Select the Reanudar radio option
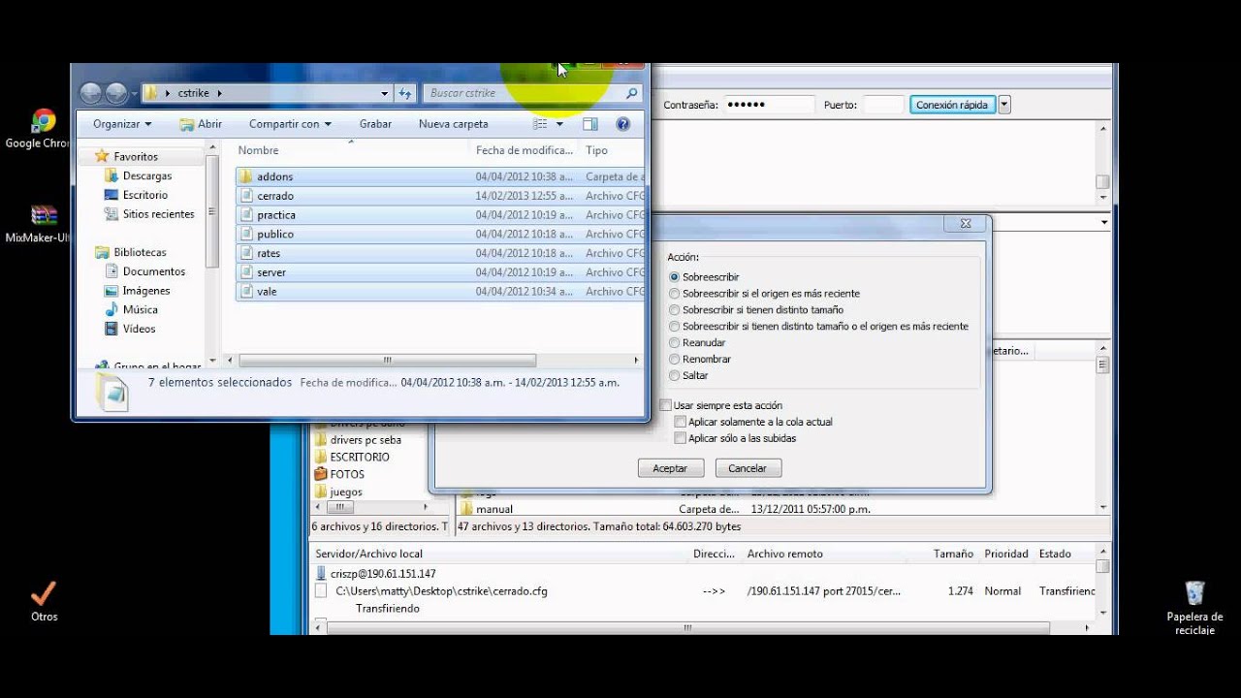Viewport: 1241px width, 698px height. [x=675, y=343]
